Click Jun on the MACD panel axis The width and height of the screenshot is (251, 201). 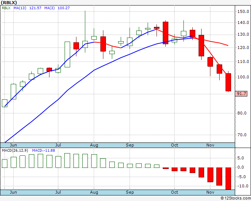point(13,193)
